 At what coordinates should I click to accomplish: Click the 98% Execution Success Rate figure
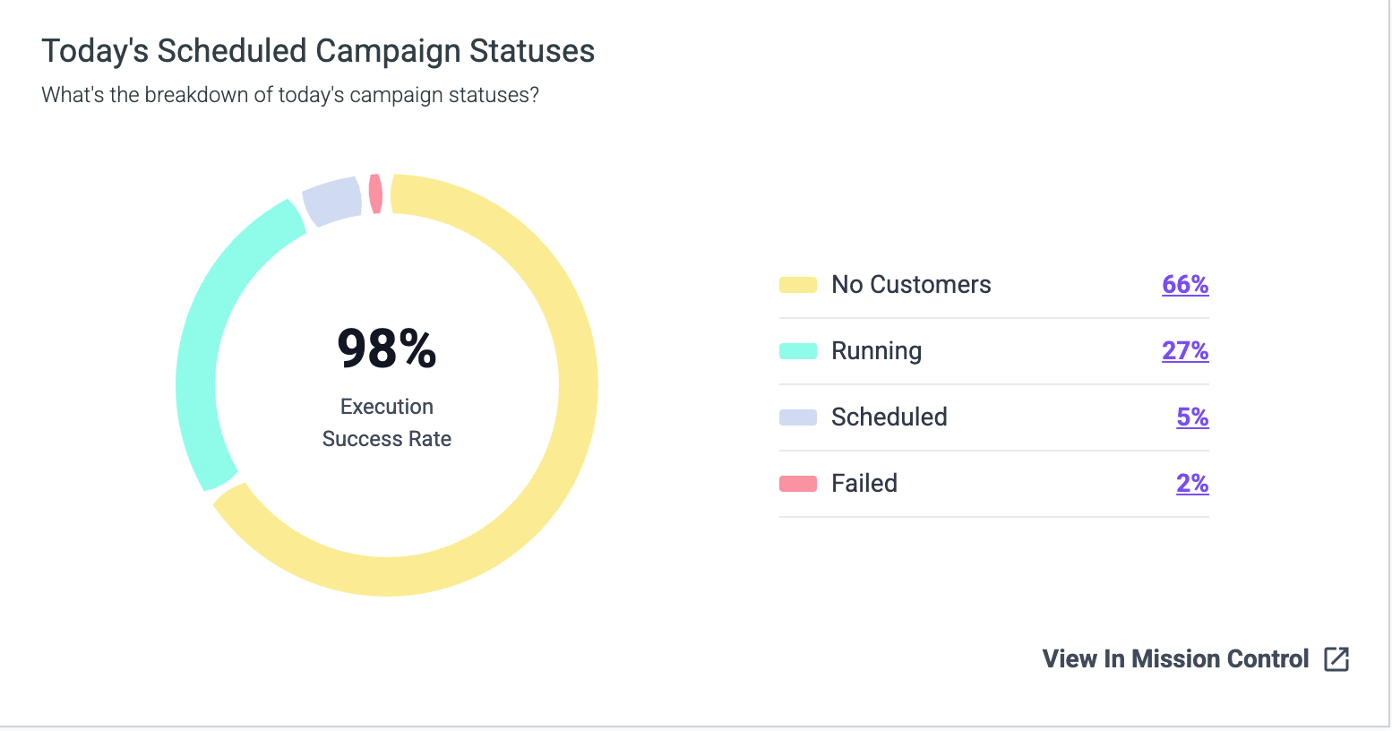click(x=387, y=349)
